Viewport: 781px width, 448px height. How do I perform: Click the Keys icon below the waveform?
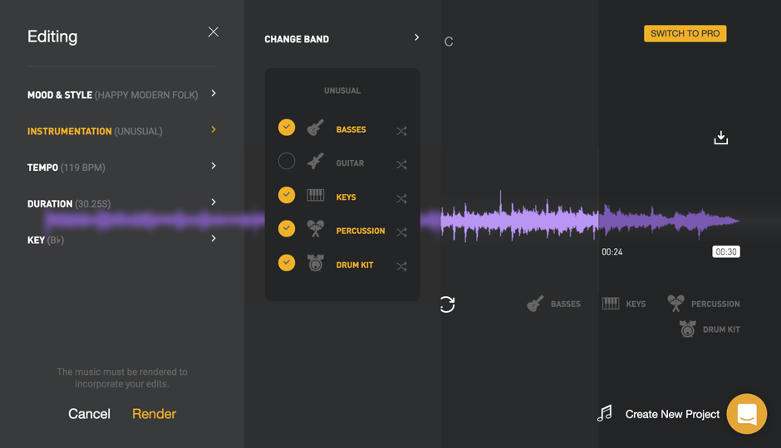(611, 304)
